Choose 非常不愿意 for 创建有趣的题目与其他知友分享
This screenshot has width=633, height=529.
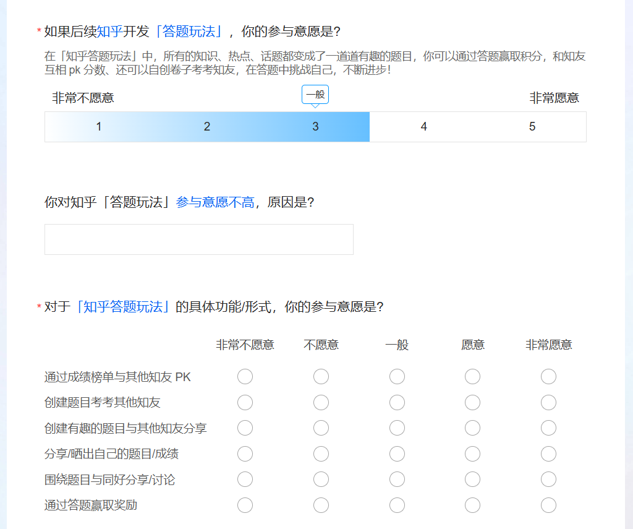pyautogui.click(x=245, y=428)
